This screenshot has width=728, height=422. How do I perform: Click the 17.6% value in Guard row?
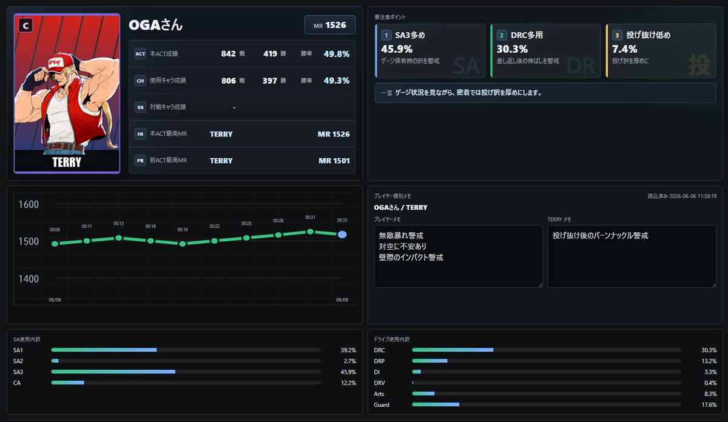[709, 404]
